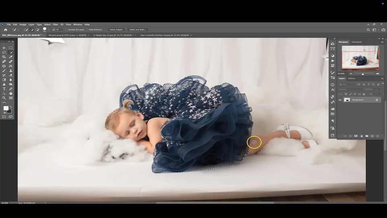Open the Edit Toolbar three-dots menu
The height and width of the screenshot is (218, 387).
(x=4, y=103)
